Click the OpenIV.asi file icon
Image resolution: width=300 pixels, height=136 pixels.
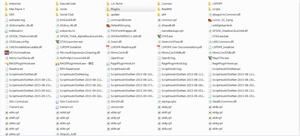(108, 58)
